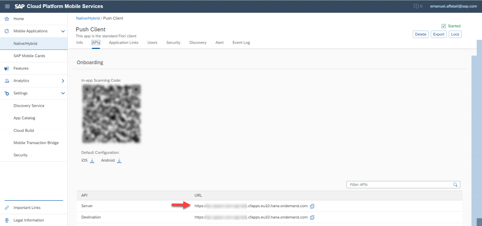Toggle the hamburger navigation menu
Image resolution: width=482 pixels, height=226 pixels.
click(x=8, y=6)
